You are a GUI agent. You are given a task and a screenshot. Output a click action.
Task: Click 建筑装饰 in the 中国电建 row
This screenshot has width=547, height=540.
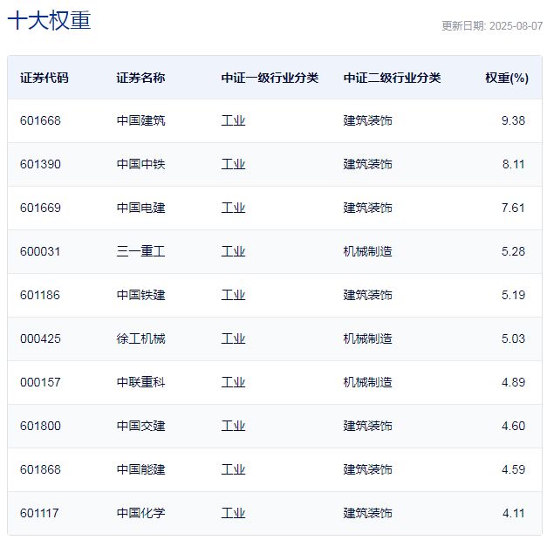pos(367,208)
